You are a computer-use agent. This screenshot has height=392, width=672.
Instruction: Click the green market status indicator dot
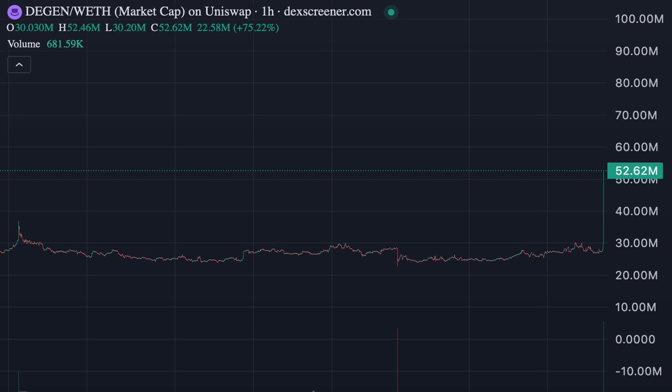pos(391,12)
